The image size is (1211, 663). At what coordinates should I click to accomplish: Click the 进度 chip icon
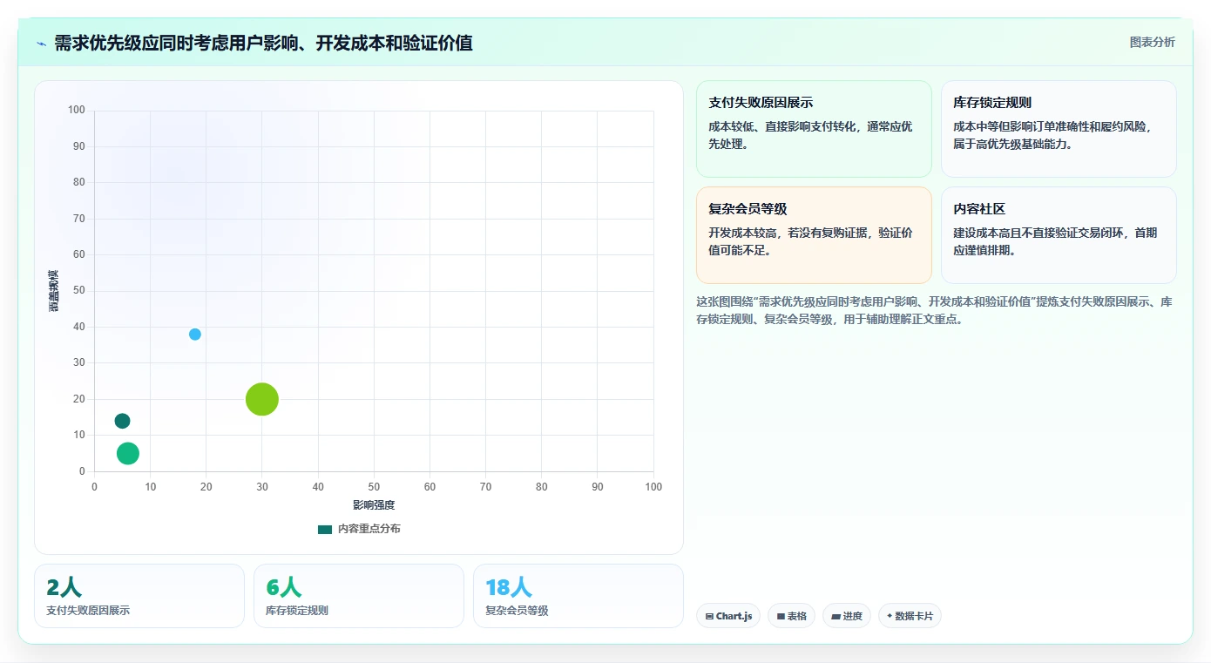836,617
